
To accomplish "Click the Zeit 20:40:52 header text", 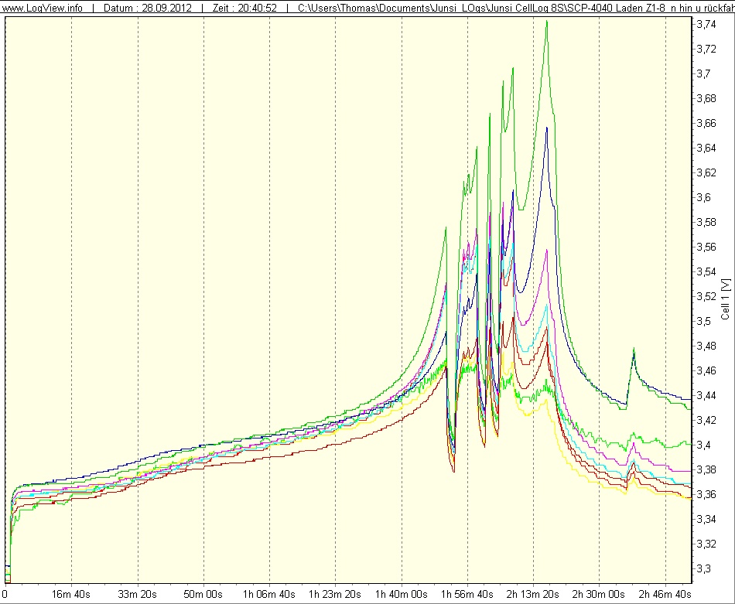I will coord(240,7).
